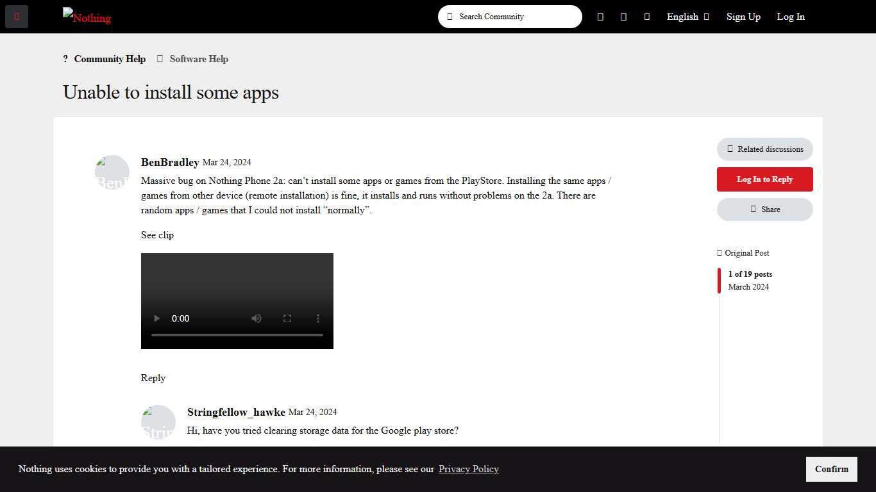The width and height of the screenshot is (876, 492).
Task: Jump to Original Post in scrubber
Action: (743, 253)
